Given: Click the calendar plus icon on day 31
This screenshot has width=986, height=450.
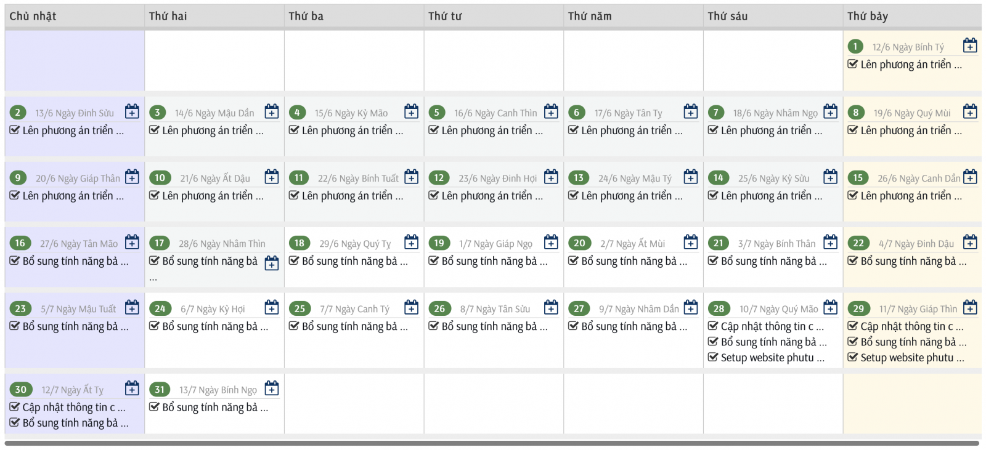Looking at the screenshot, I should 272,388.
